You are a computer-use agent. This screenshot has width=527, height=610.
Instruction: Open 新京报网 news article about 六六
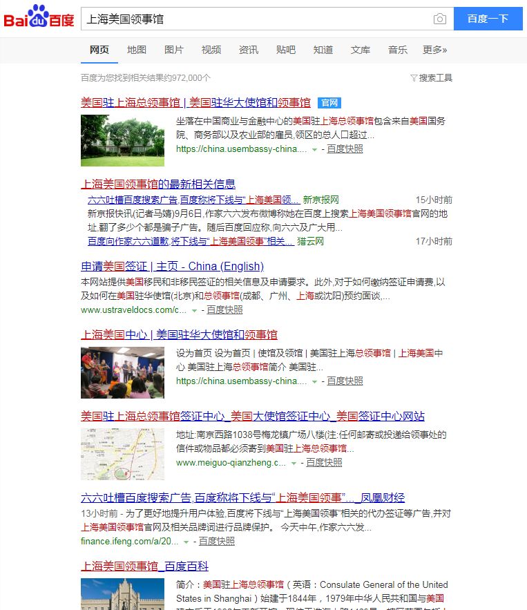point(193,200)
